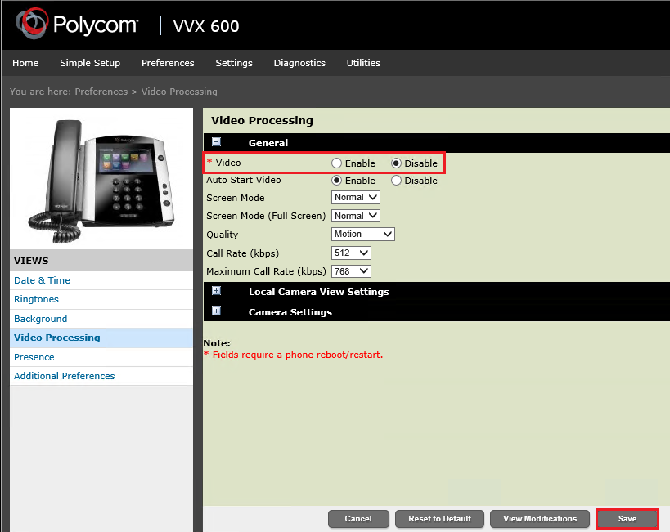Image resolution: width=670 pixels, height=532 pixels.
Task: Click View Modifications button
Action: pyautogui.click(x=540, y=519)
